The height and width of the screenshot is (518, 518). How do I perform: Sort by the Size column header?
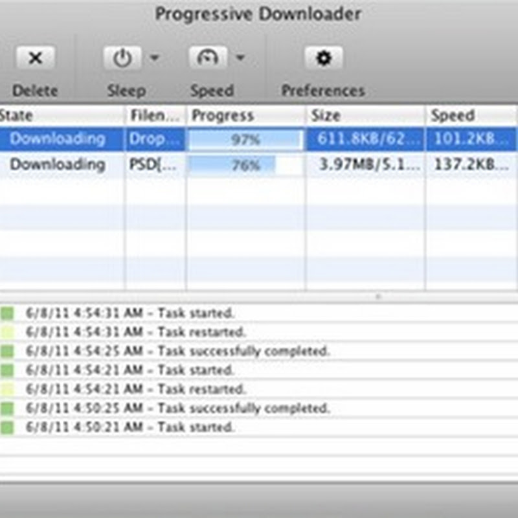coord(365,116)
